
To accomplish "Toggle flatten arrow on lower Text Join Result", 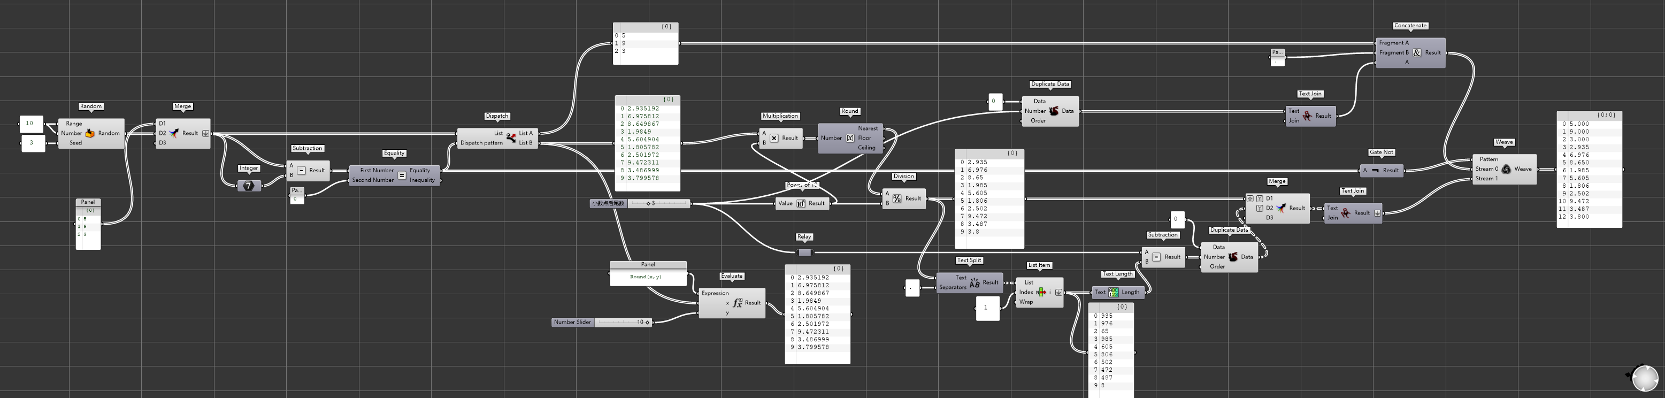I will 1377,212.
